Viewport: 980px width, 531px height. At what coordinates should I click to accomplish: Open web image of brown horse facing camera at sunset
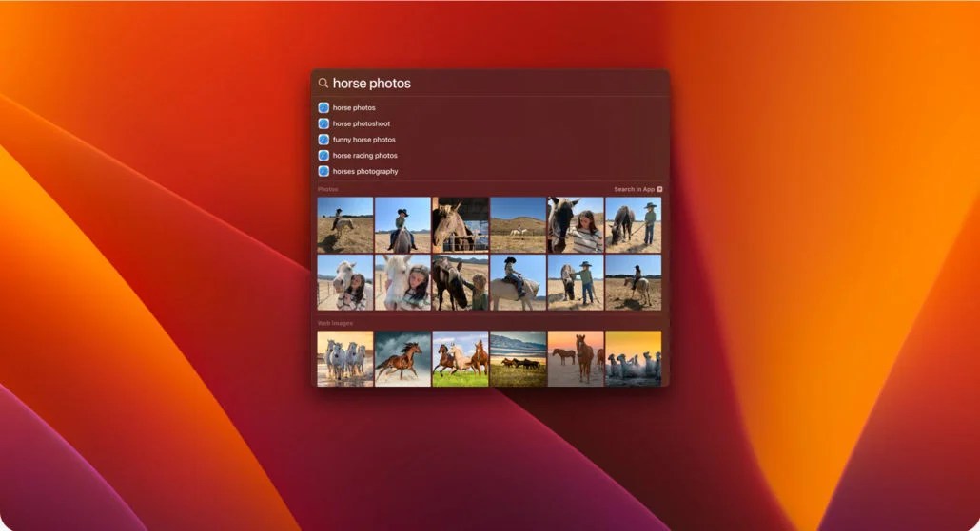[x=576, y=359]
